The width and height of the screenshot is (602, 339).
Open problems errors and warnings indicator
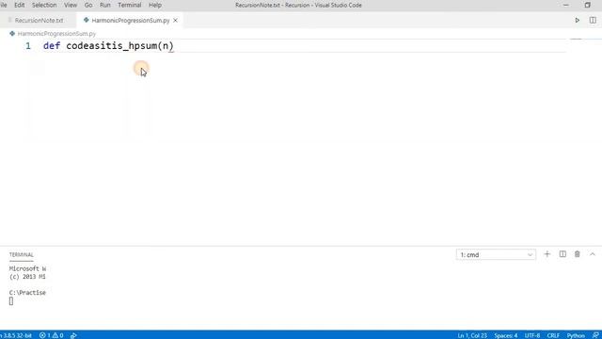pos(52,335)
